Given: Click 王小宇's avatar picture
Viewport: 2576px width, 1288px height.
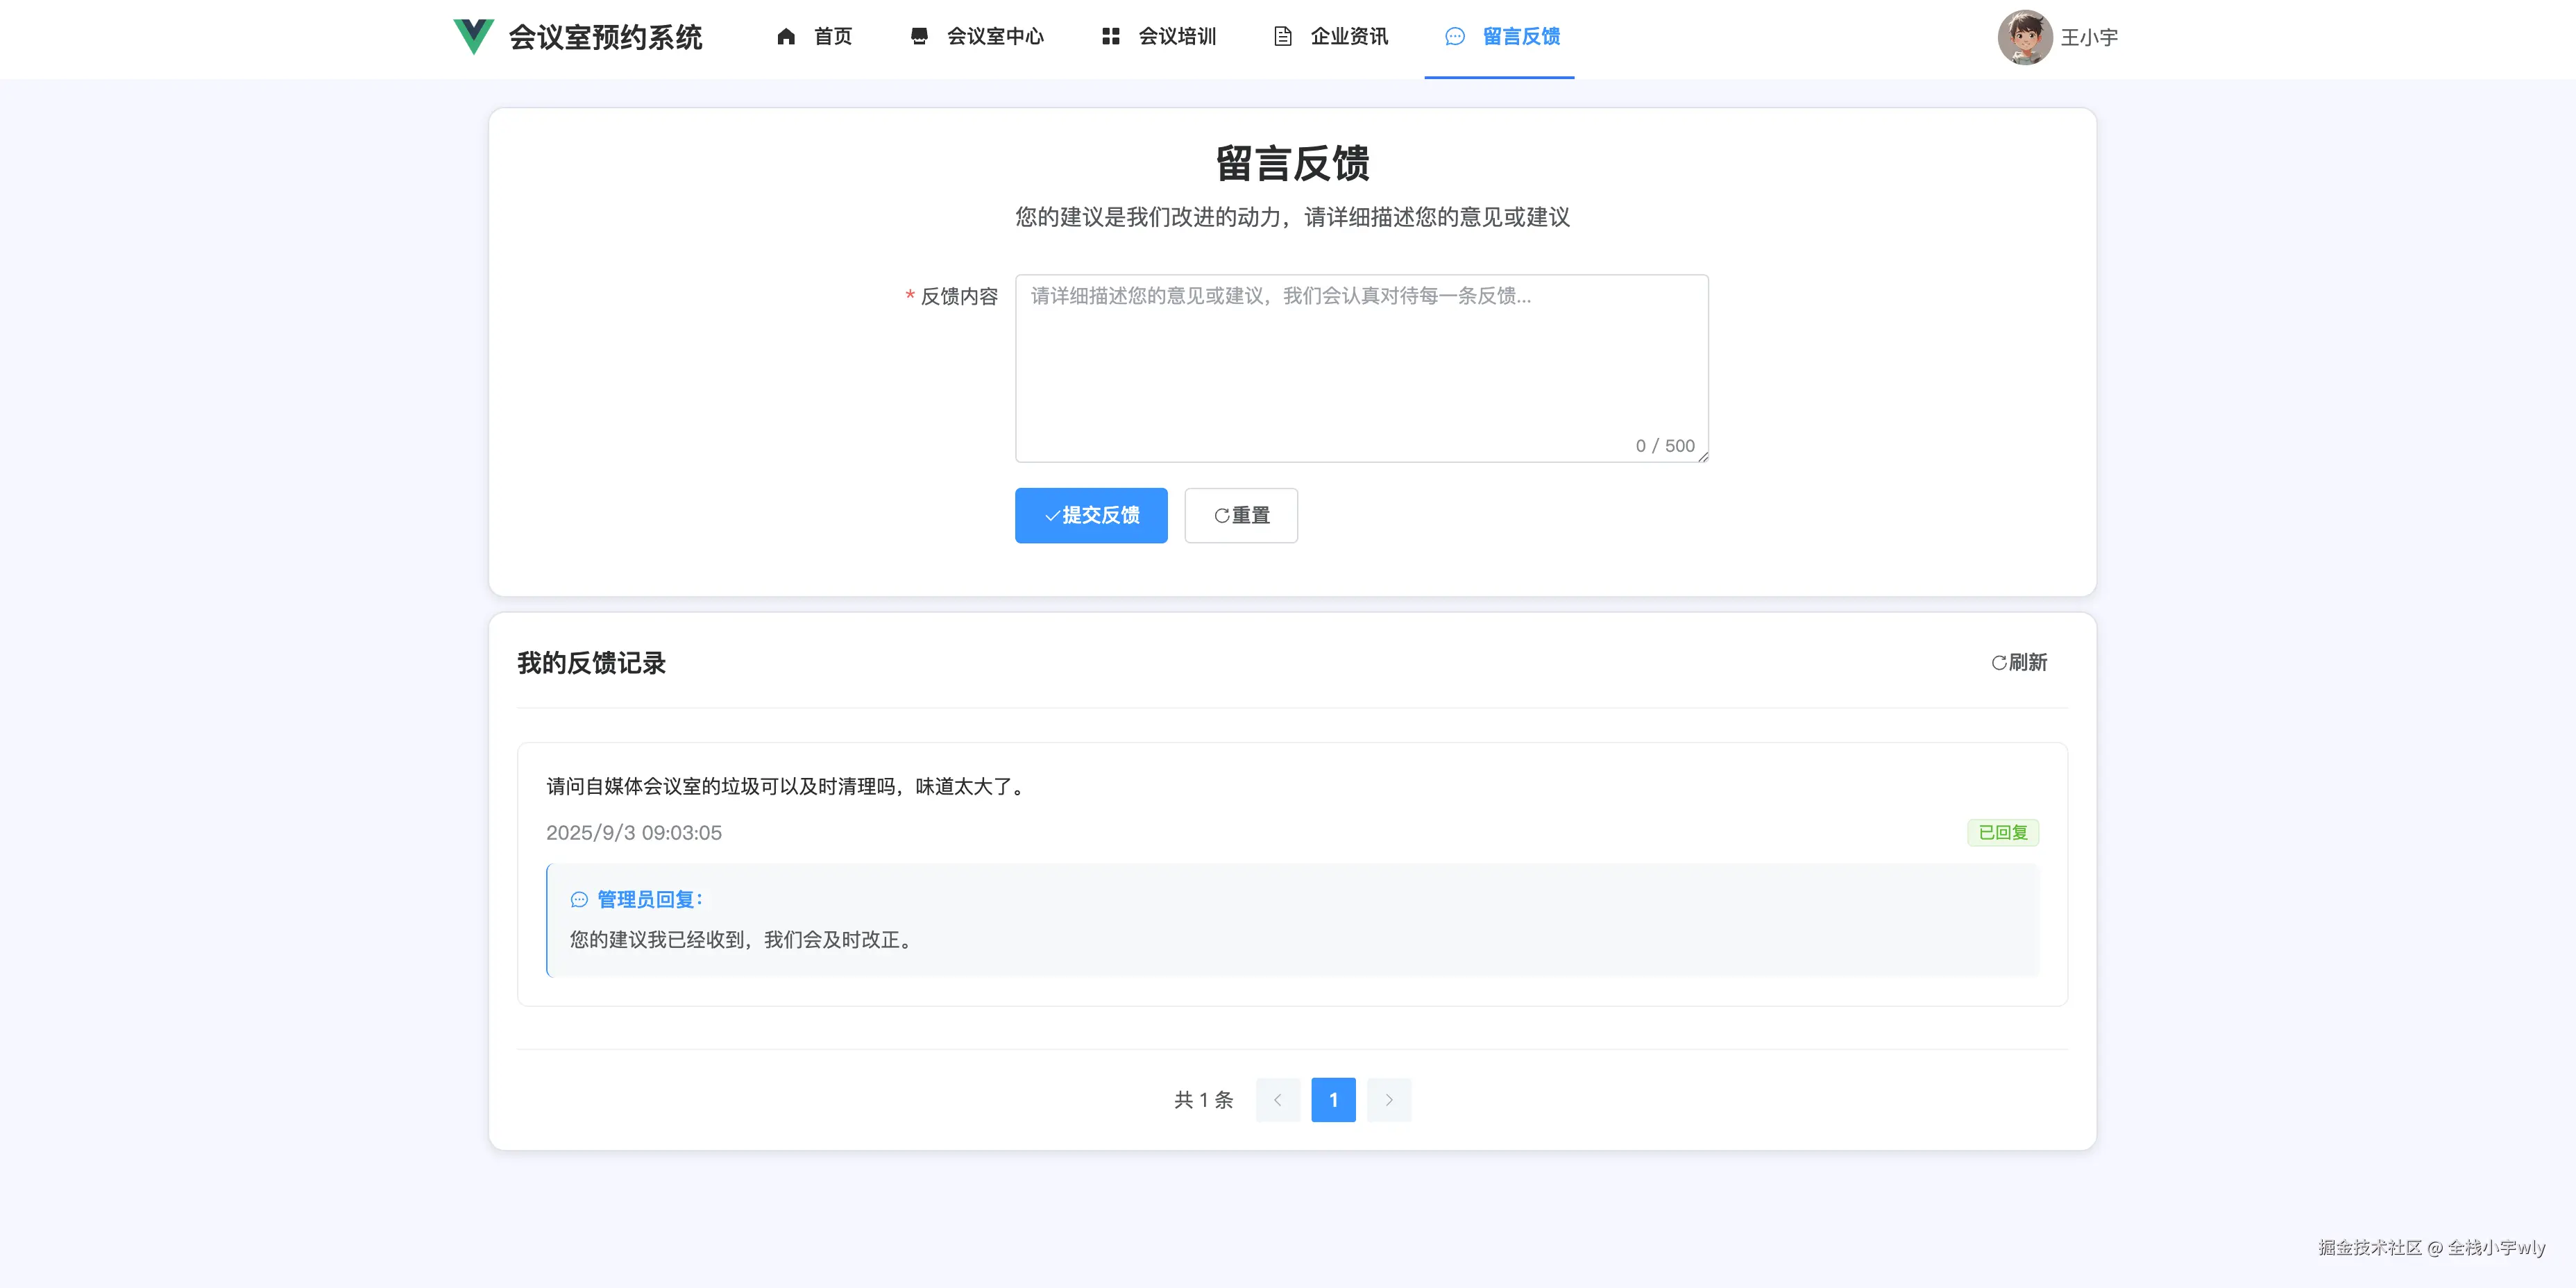Looking at the screenshot, I should coord(2024,38).
